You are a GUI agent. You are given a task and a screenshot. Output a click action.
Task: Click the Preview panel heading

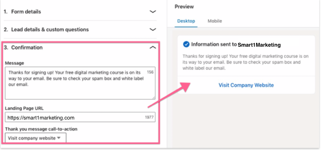pos(184,7)
